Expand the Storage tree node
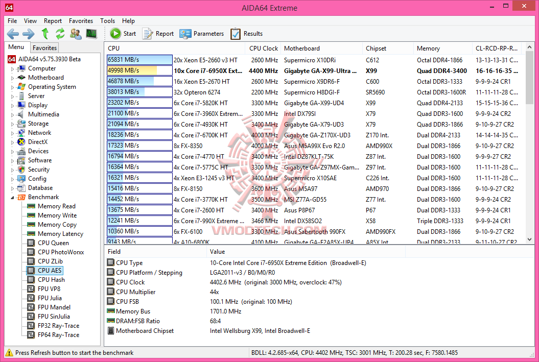The image size is (539, 362). pyautogui.click(x=13, y=124)
